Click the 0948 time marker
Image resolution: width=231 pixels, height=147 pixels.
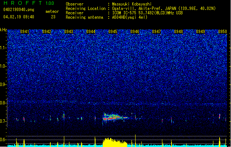point(178,32)
